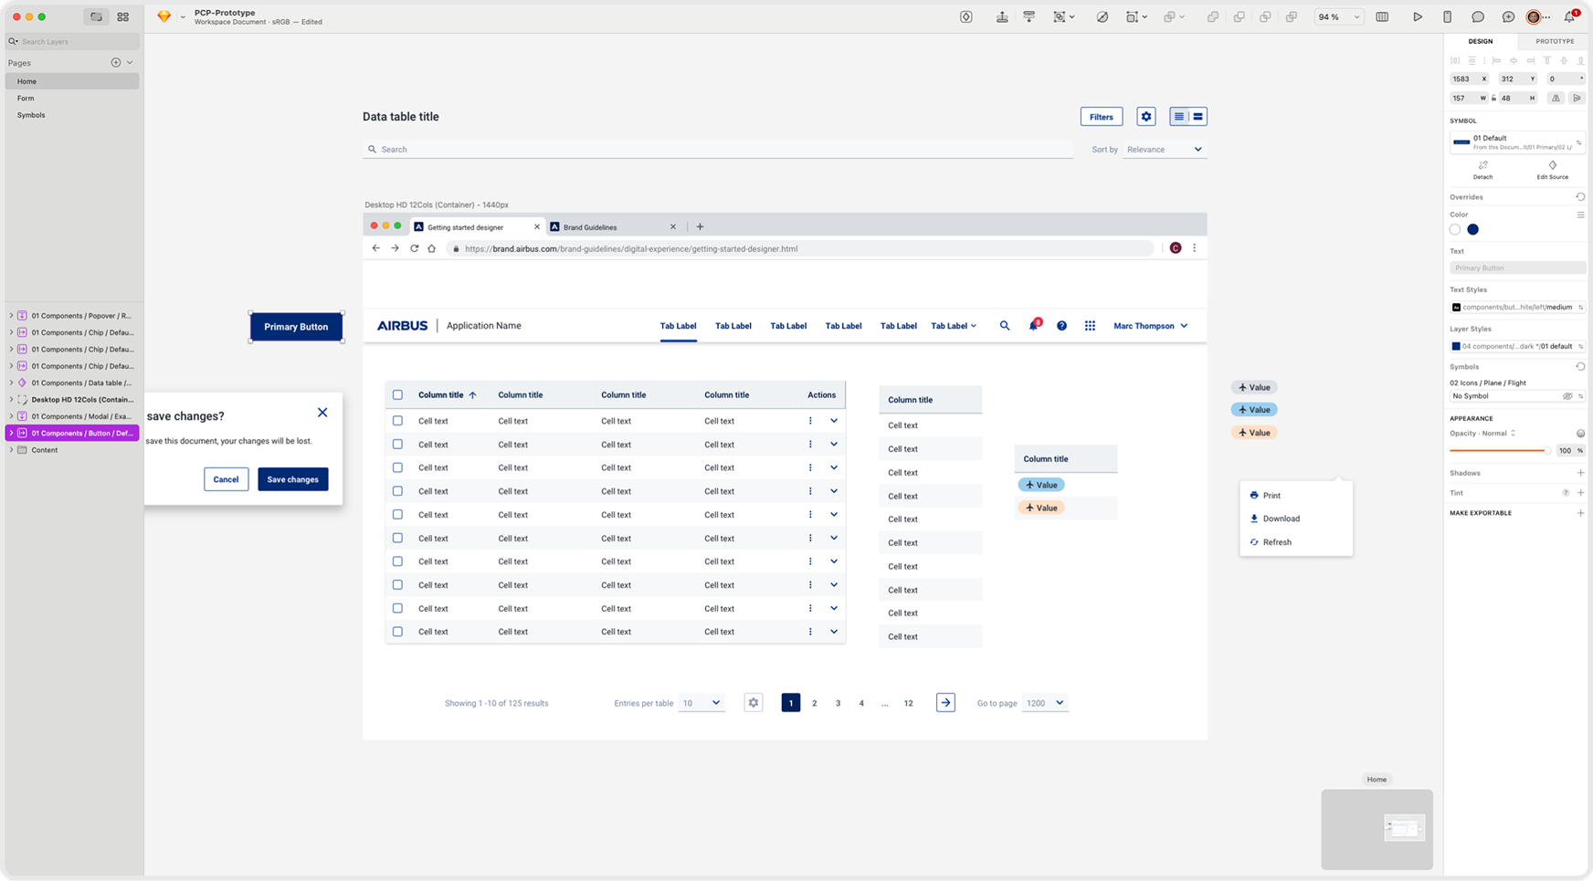The image size is (1593, 881).
Task: Open the Insert menu with the diamond icon
Action: tap(965, 16)
